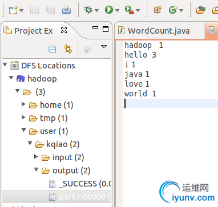This screenshot has height=207, width=218.
Task: Click the 'i 1' line in editor
Action: coord(130,64)
